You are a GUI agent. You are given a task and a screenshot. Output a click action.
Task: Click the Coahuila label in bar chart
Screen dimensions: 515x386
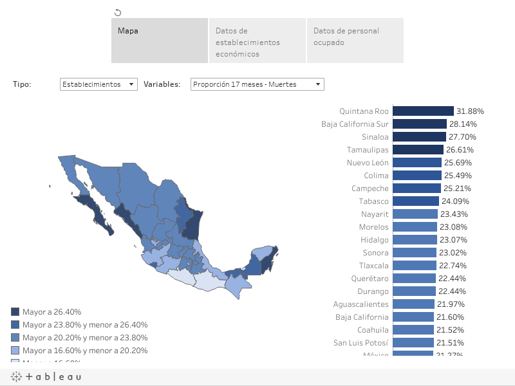click(373, 330)
